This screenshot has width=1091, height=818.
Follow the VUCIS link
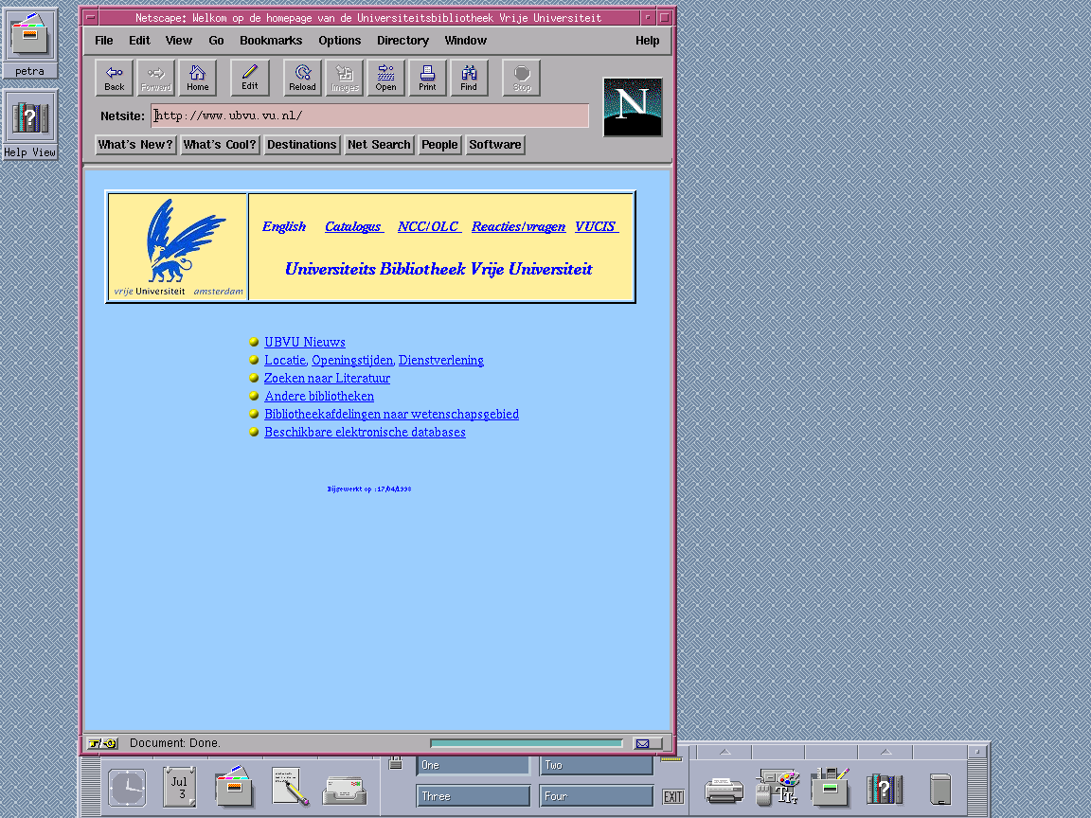[597, 226]
